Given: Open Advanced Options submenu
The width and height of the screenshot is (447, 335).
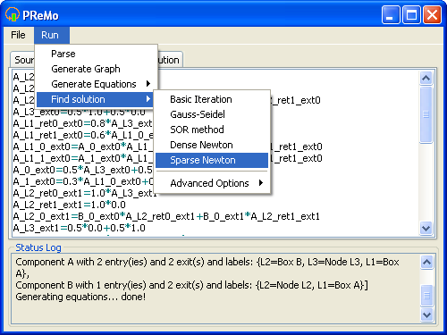Looking at the screenshot, I should tap(212, 183).
